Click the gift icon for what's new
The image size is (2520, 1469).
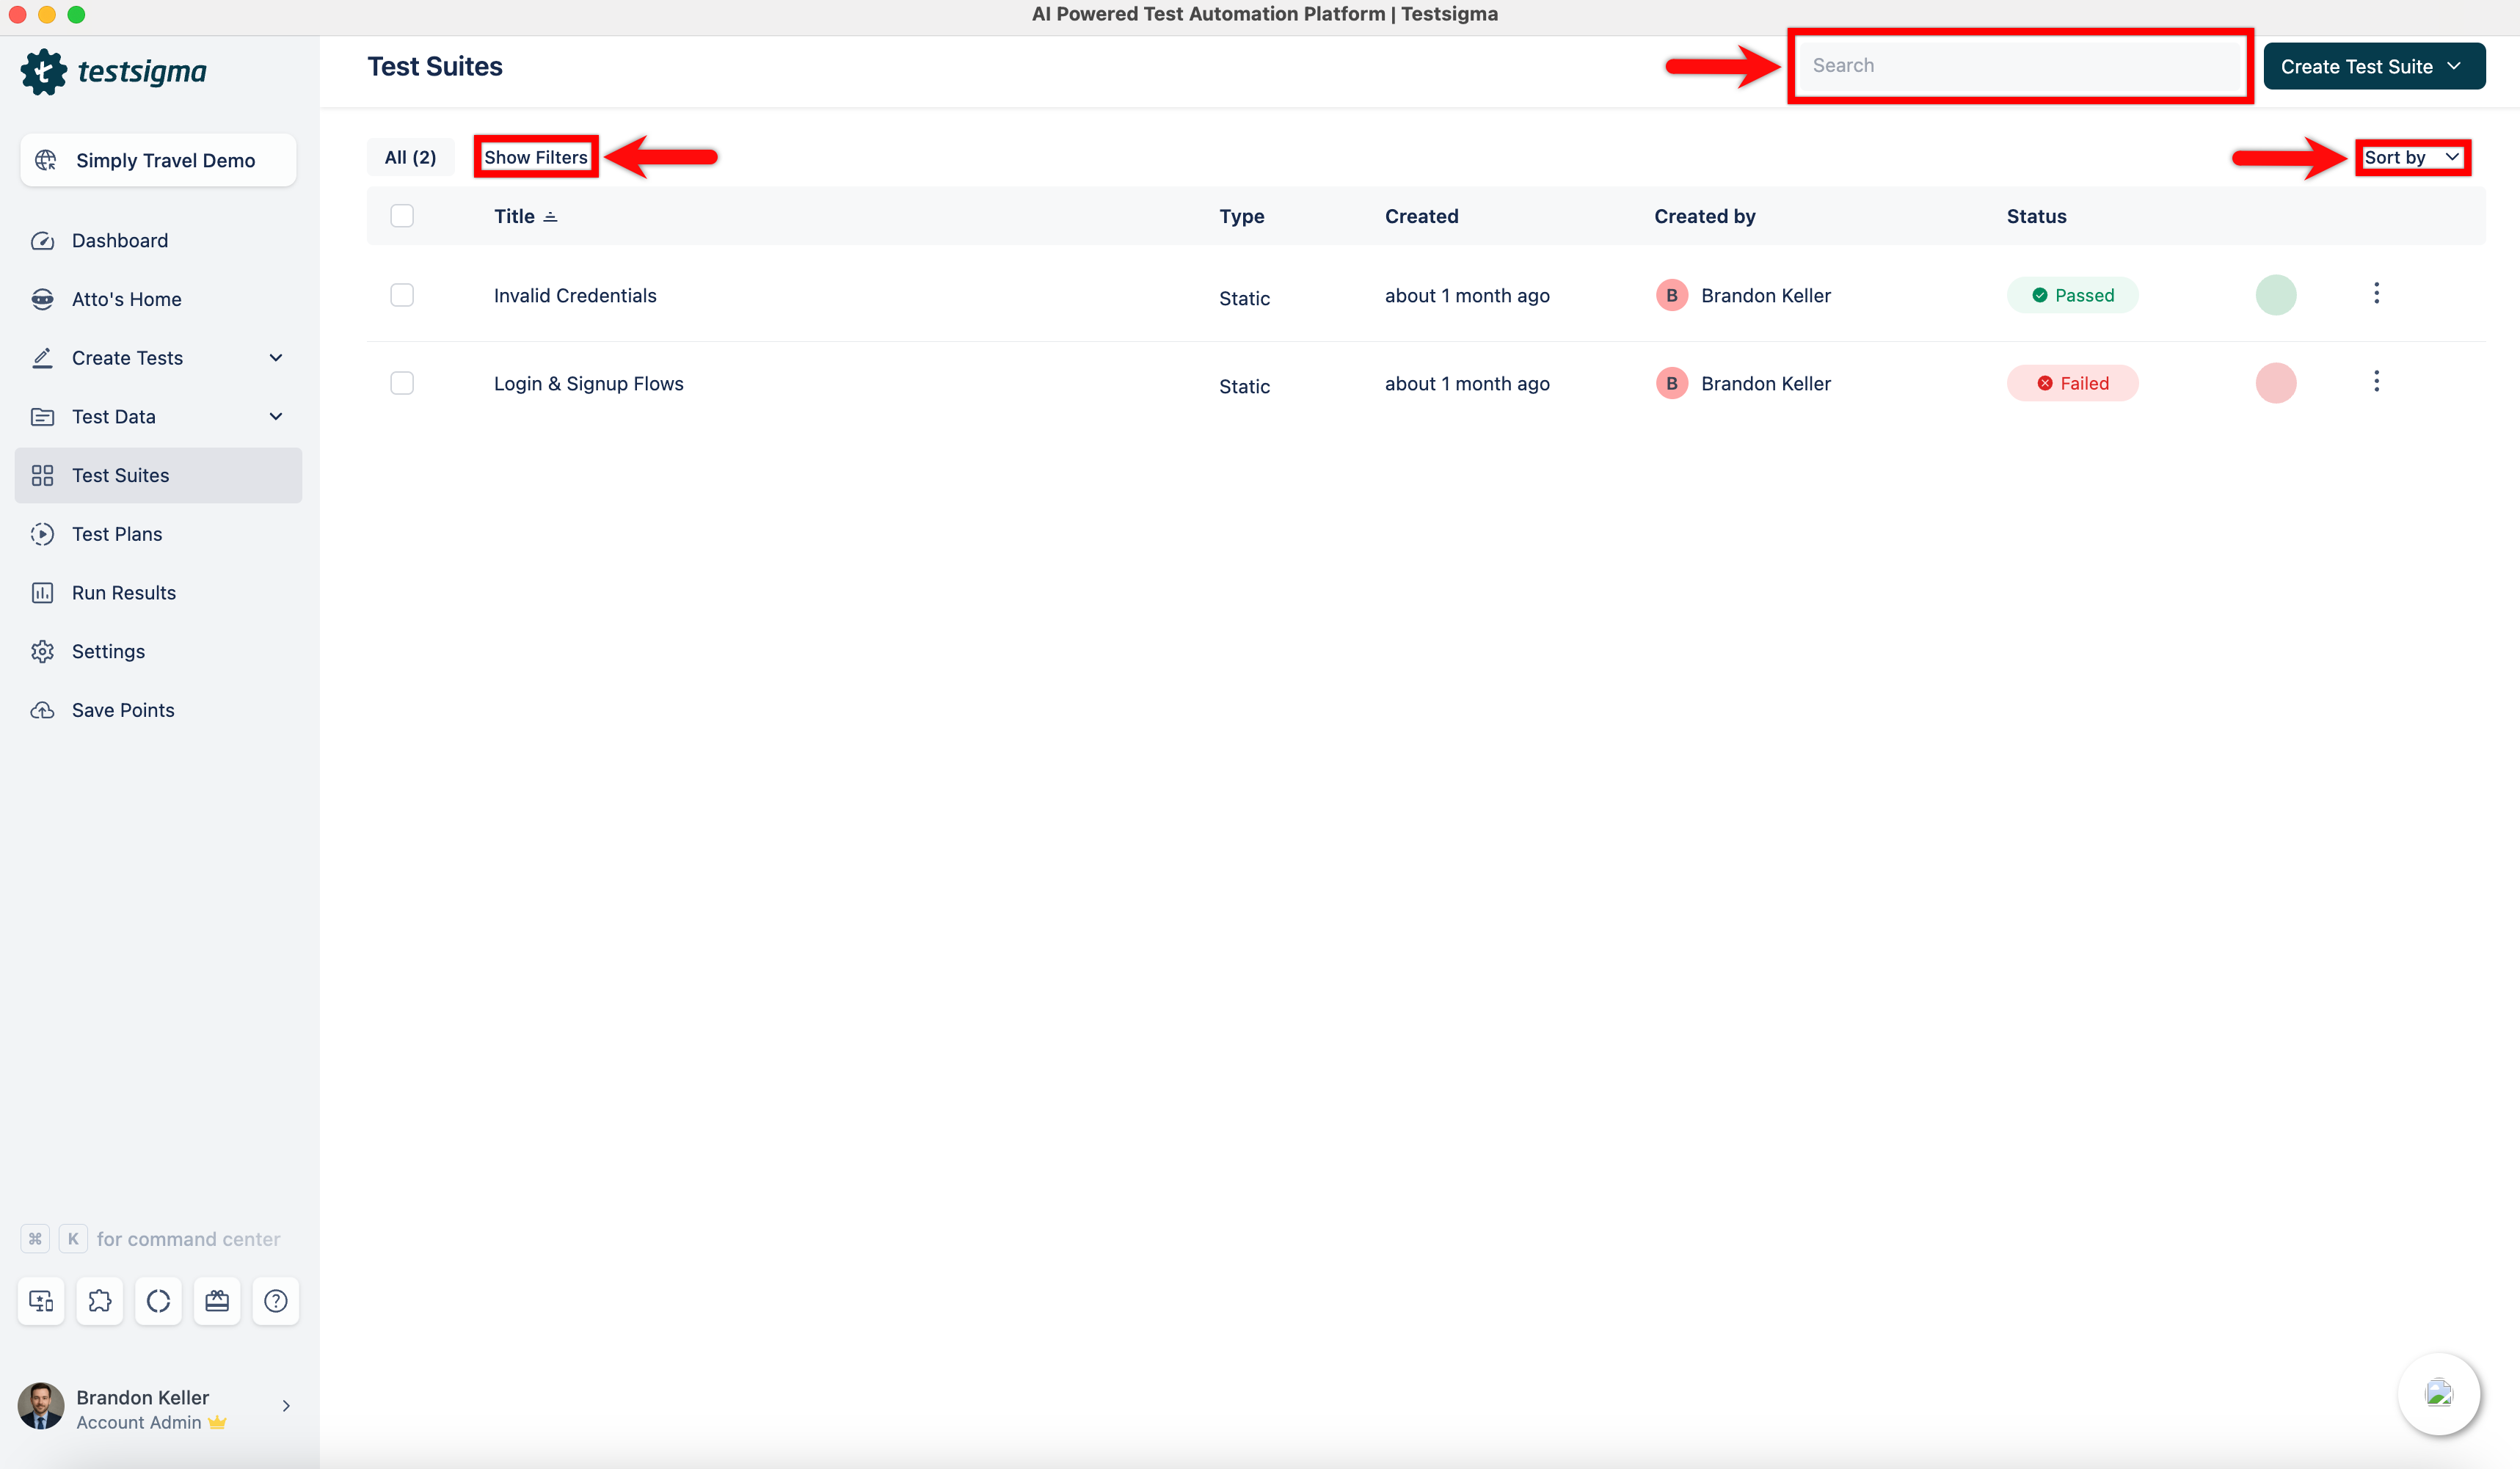(217, 1301)
